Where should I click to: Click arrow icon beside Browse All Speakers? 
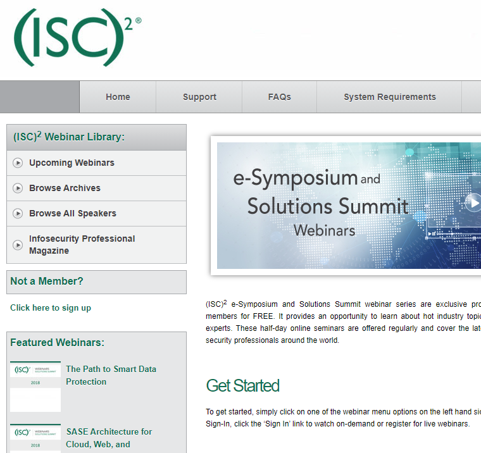(18, 214)
